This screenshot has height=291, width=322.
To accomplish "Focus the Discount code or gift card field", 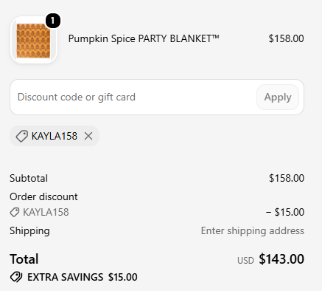I will 133,97.
